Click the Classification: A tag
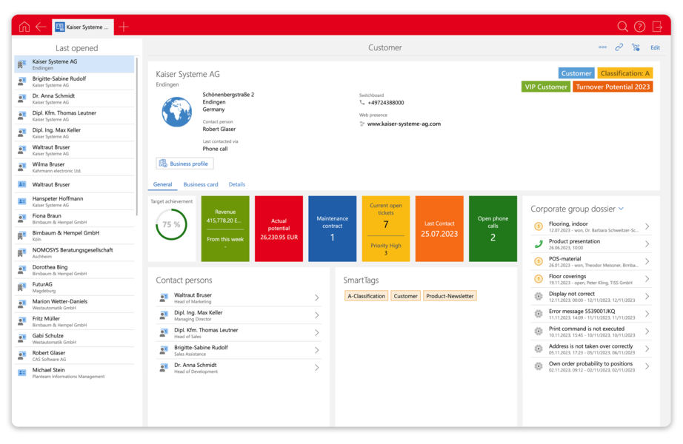Viewport: 683px width, 444px height. click(x=625, y=73)
